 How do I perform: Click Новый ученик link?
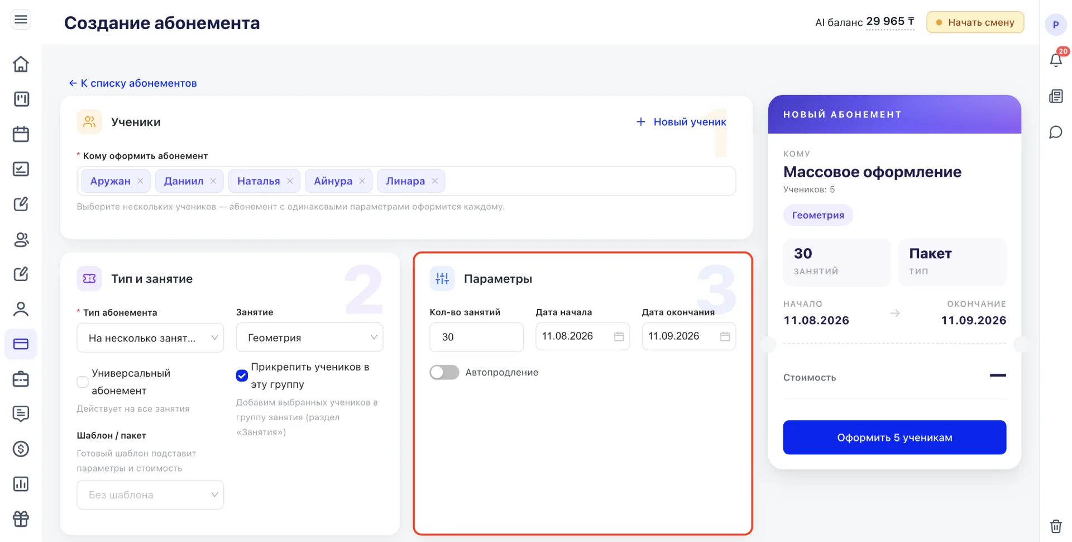pyautogui.click(x=681, y=122)
